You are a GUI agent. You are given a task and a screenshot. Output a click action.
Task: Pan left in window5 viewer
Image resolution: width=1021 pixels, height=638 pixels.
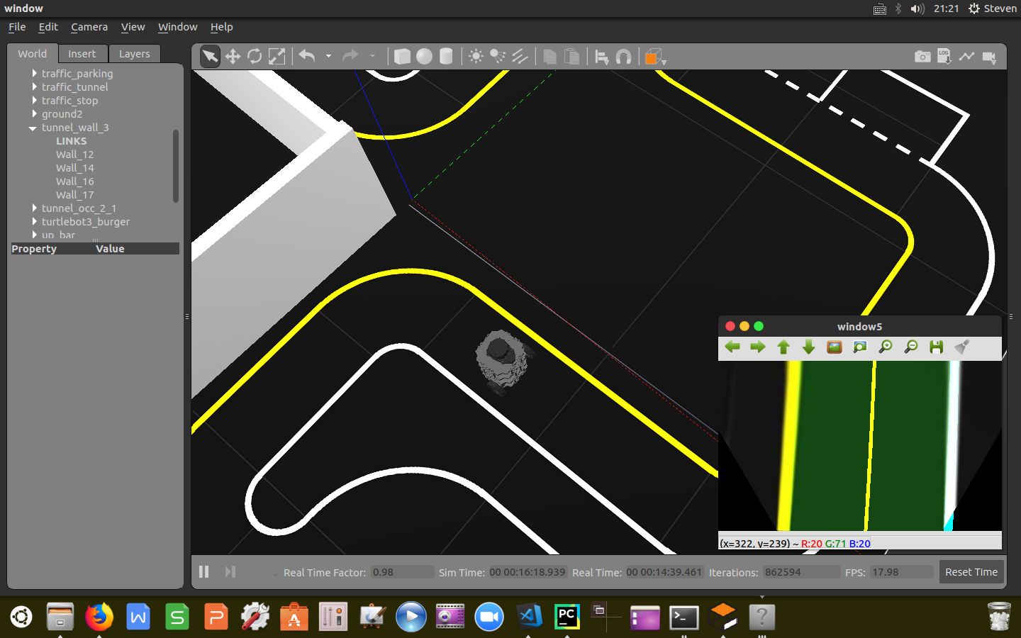pyautogui.click(x=732, y=347)
